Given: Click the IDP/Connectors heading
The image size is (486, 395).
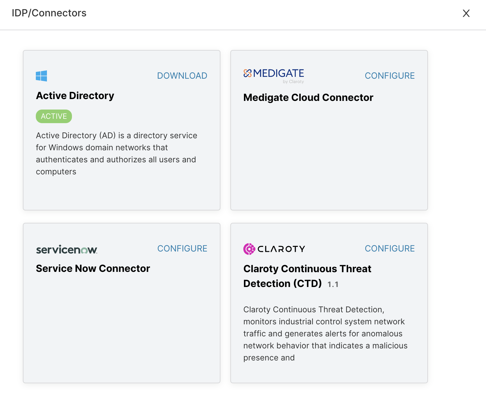Looking at the screenshot, I should (x=49, y=13).
